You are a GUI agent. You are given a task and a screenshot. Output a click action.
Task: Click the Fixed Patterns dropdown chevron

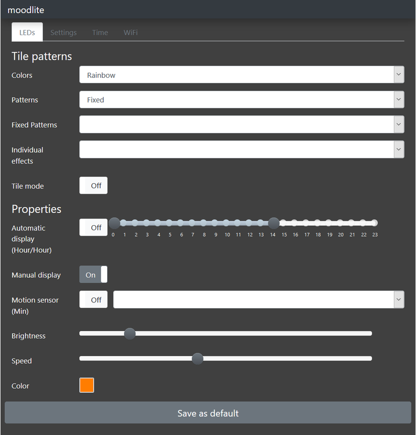[399, 125]
